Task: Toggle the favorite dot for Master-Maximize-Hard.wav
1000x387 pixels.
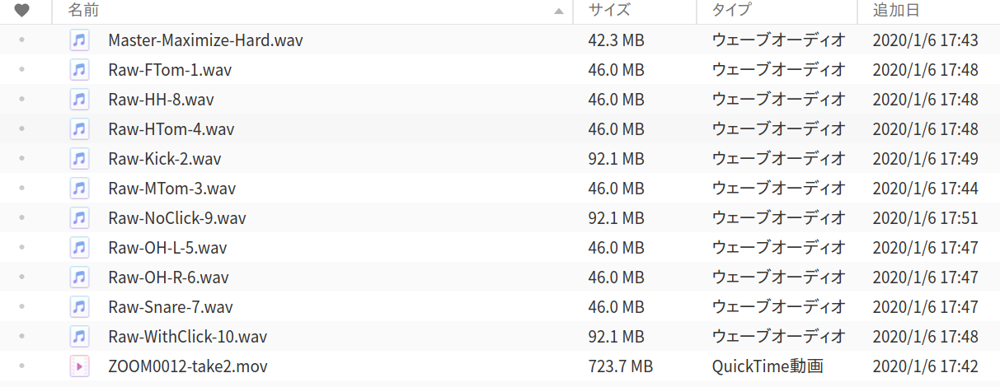Action: click(x=21, y=40)
